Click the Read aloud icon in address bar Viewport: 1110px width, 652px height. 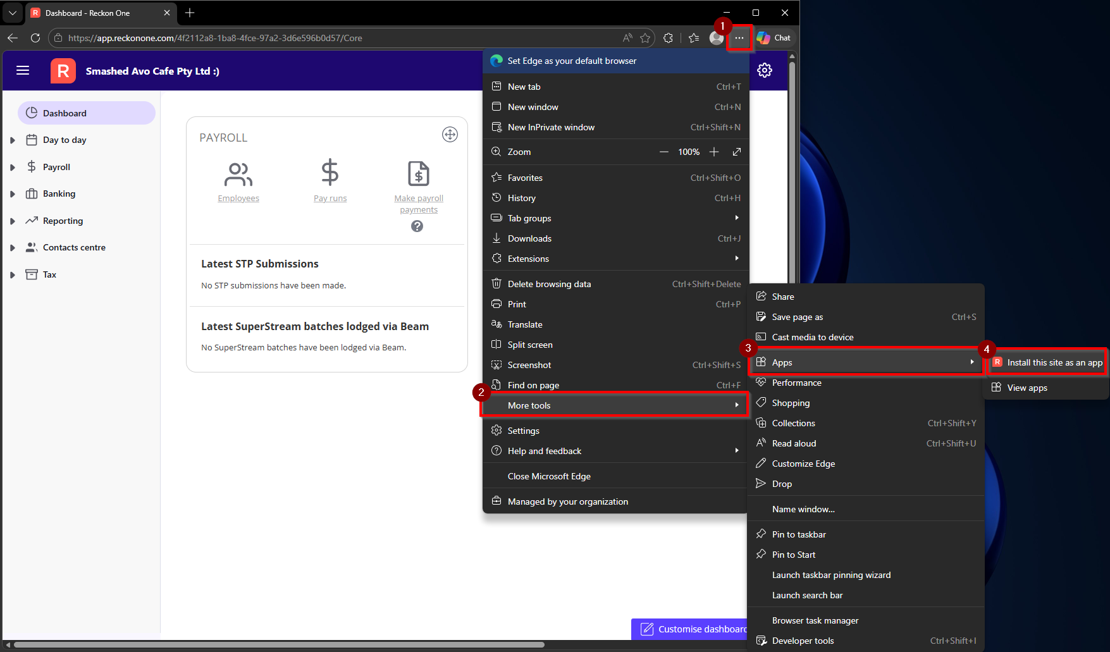point(627,38)
